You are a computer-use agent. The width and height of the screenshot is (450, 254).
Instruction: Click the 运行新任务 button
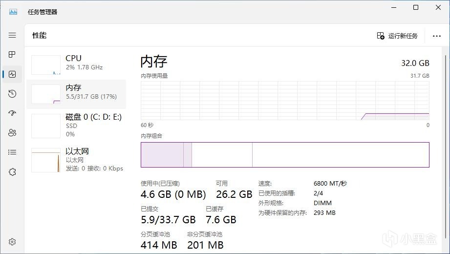(x=397, y=36)
